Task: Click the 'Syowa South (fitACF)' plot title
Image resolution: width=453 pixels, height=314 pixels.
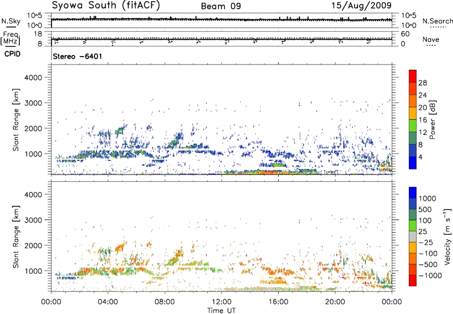Action: pyautogui.click(x=106, y=6)
